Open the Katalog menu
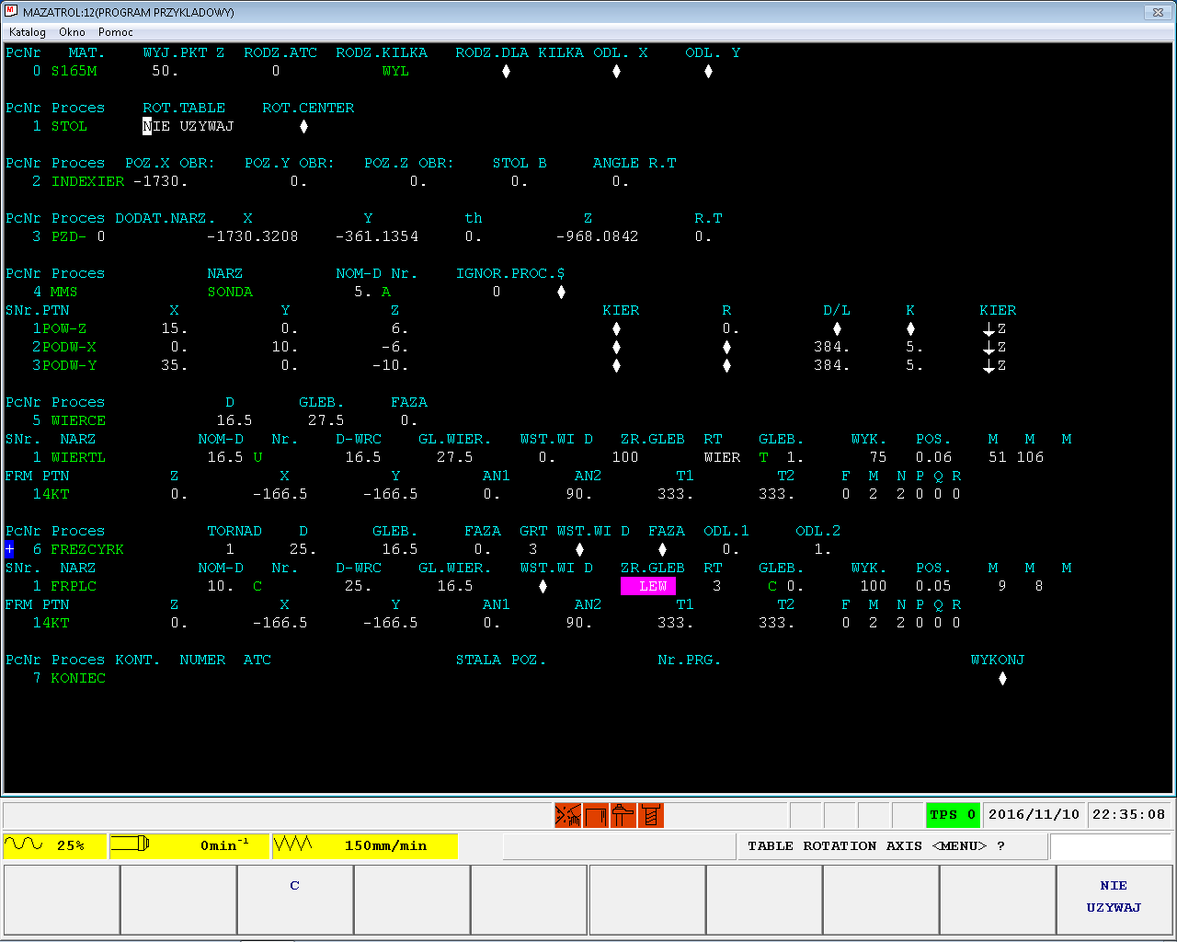Viewport: 1177px width, 942px height. tap(28, 32)
